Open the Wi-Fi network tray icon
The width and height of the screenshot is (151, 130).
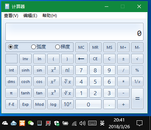tap(74, 124)
